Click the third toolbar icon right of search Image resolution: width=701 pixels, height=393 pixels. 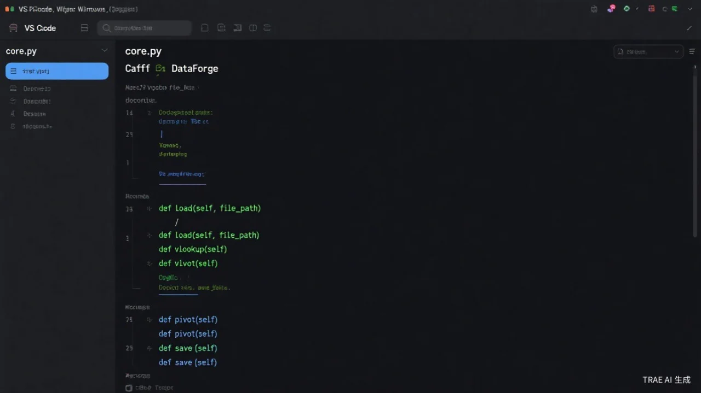click(x=237, y=28)
